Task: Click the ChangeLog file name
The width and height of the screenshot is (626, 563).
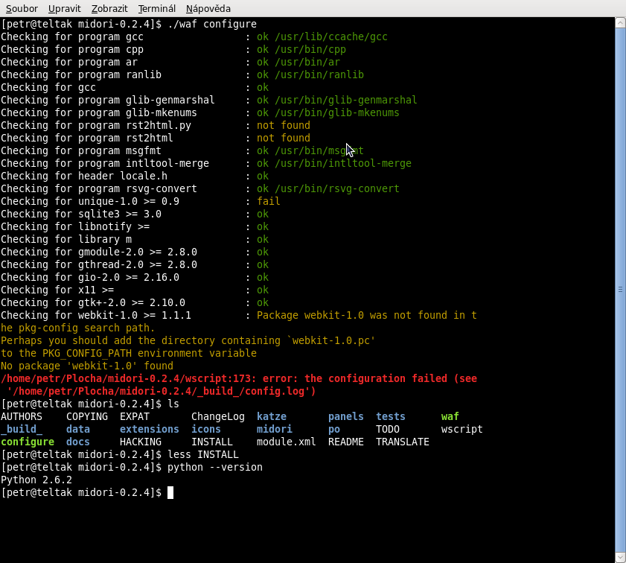Action: [x=218, y=416]
